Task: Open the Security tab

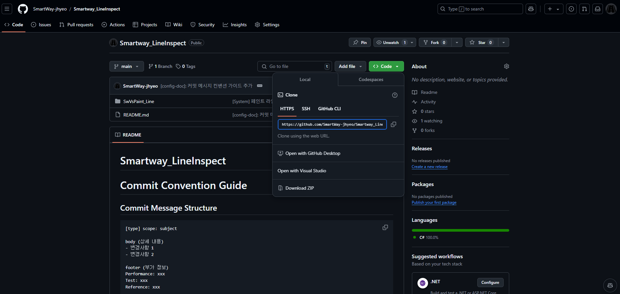Action: [203, 25]
